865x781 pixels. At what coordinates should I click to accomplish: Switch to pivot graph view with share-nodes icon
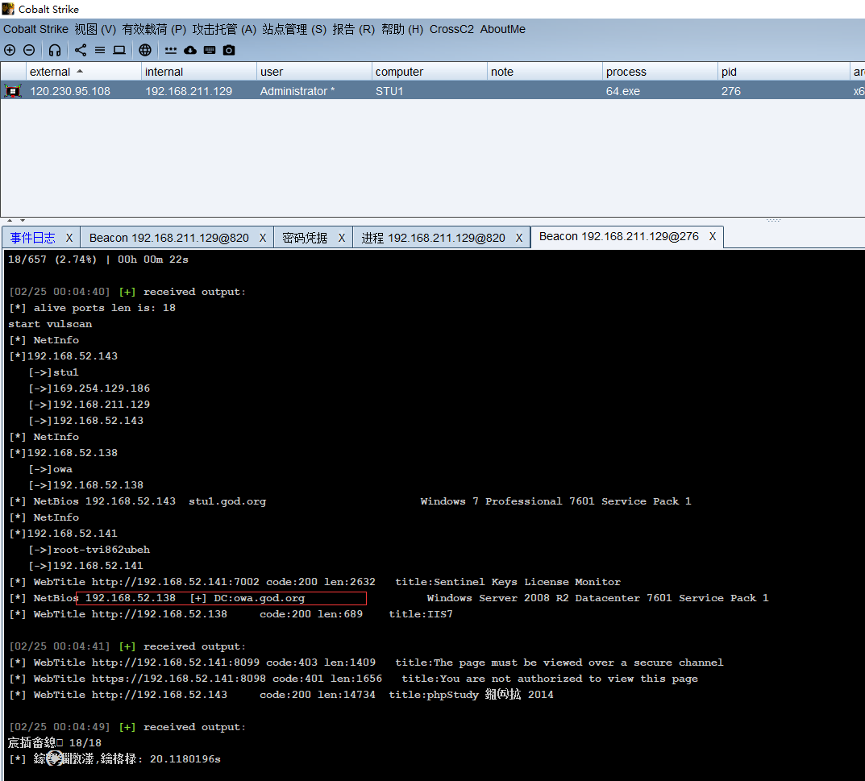point(81,50)
